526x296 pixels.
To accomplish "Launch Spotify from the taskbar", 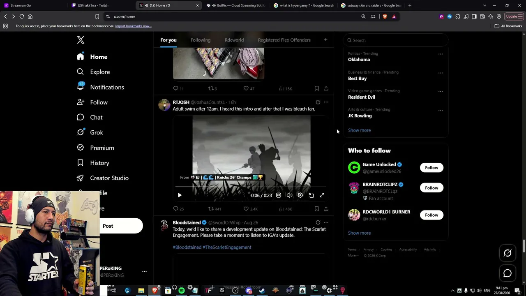I will click(x=181, y=291).
